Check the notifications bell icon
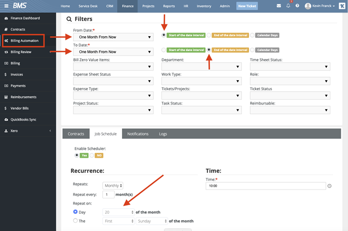 click(288, 6)
